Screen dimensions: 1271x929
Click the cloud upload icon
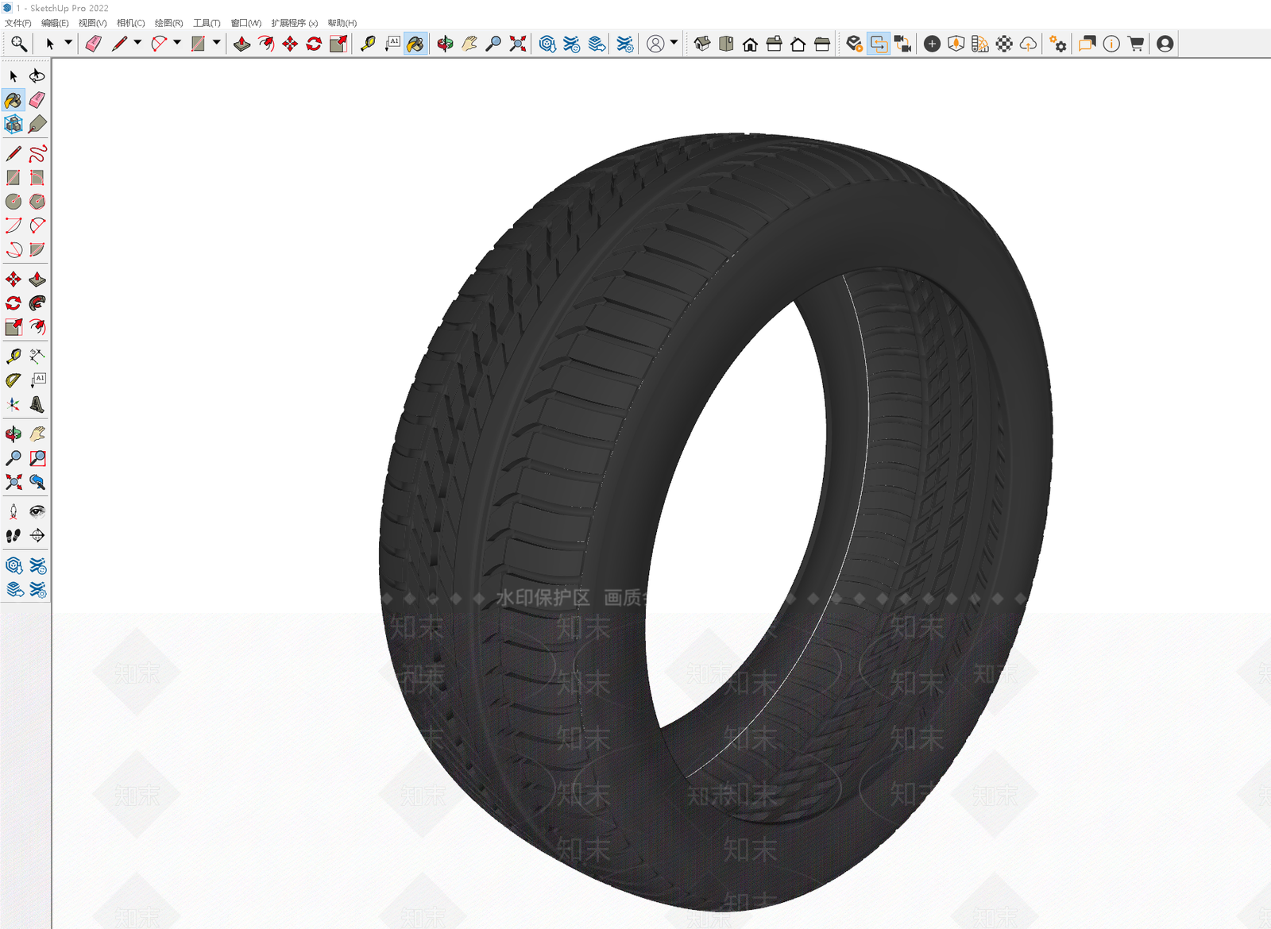[1028, 44]
